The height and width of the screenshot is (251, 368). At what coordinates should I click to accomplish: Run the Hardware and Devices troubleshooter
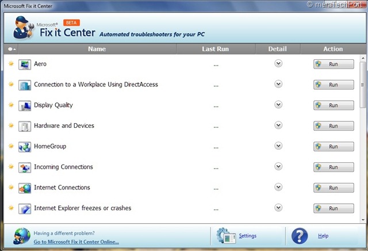pyautogui.click(x=333, y=126)
